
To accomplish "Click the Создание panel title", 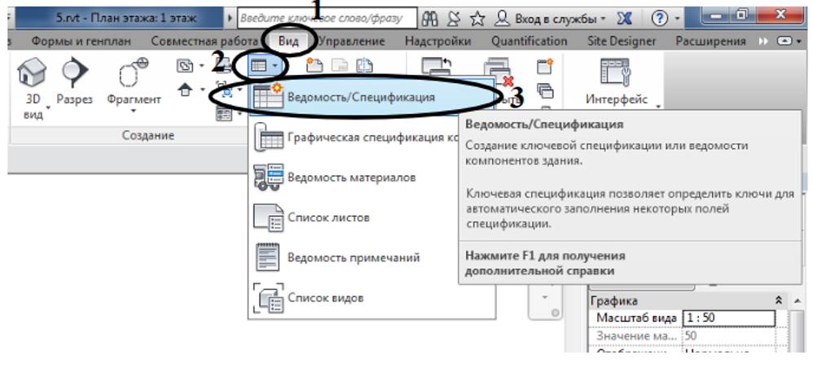I will coord(148,136).
